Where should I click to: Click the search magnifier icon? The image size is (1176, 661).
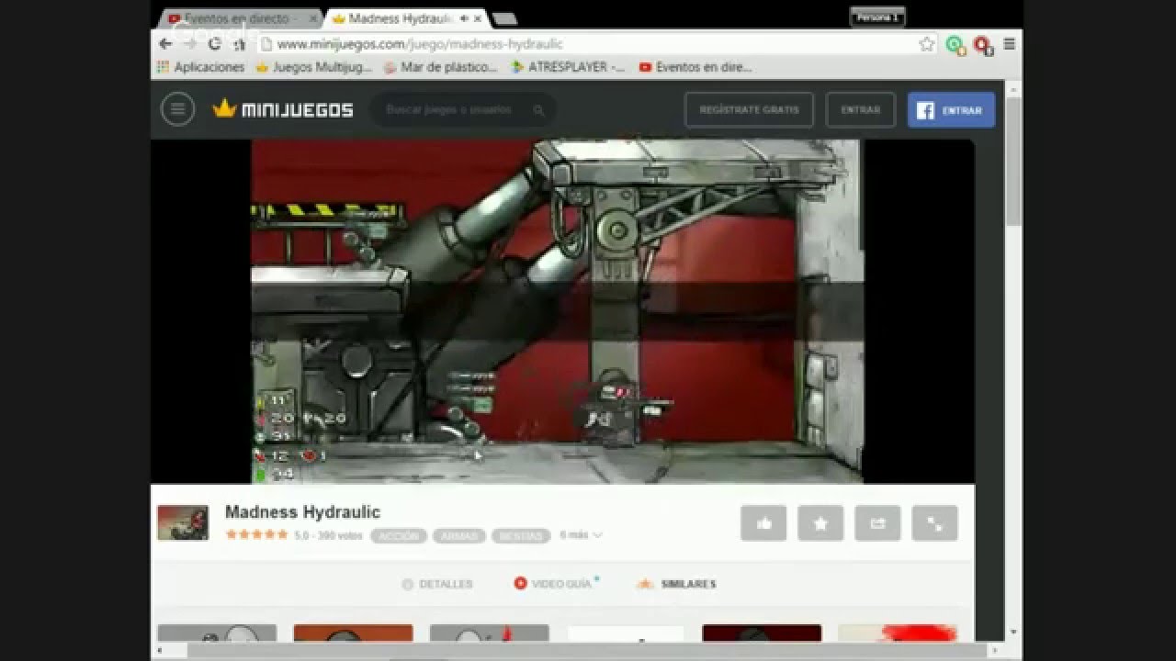tap(538, 110)
